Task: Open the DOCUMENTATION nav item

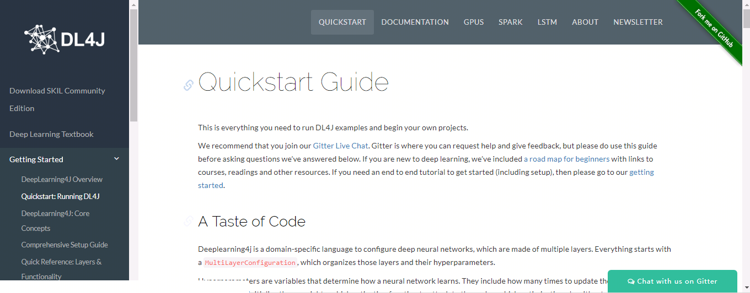Action: (x=415, y=22)
